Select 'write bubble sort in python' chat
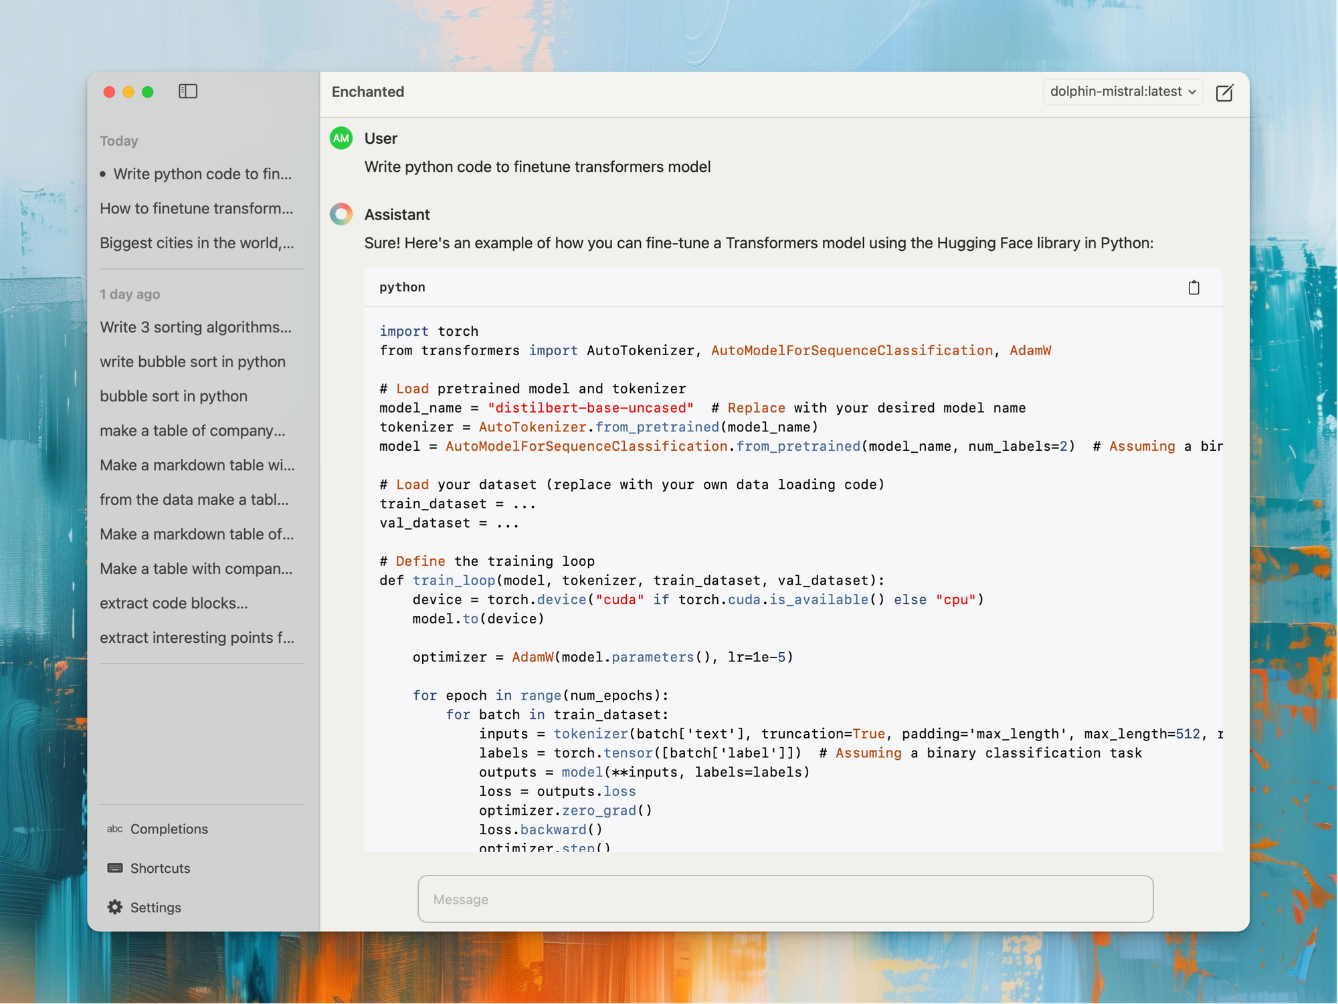The width and height of the screenshot is (1338, 1004). click(x=193, y=362)
